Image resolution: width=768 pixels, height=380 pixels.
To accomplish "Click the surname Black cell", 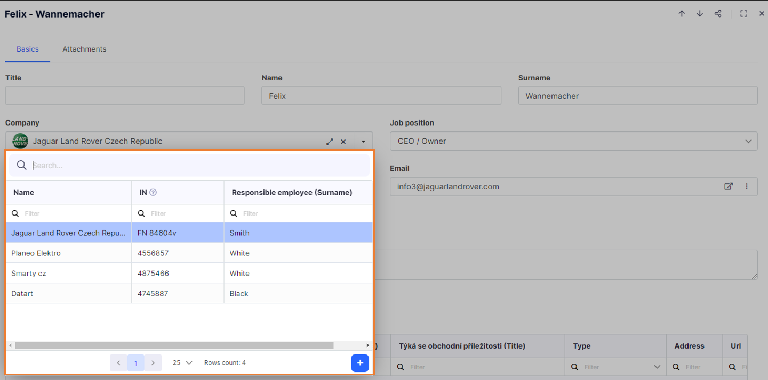I will [x=298, y=293].
